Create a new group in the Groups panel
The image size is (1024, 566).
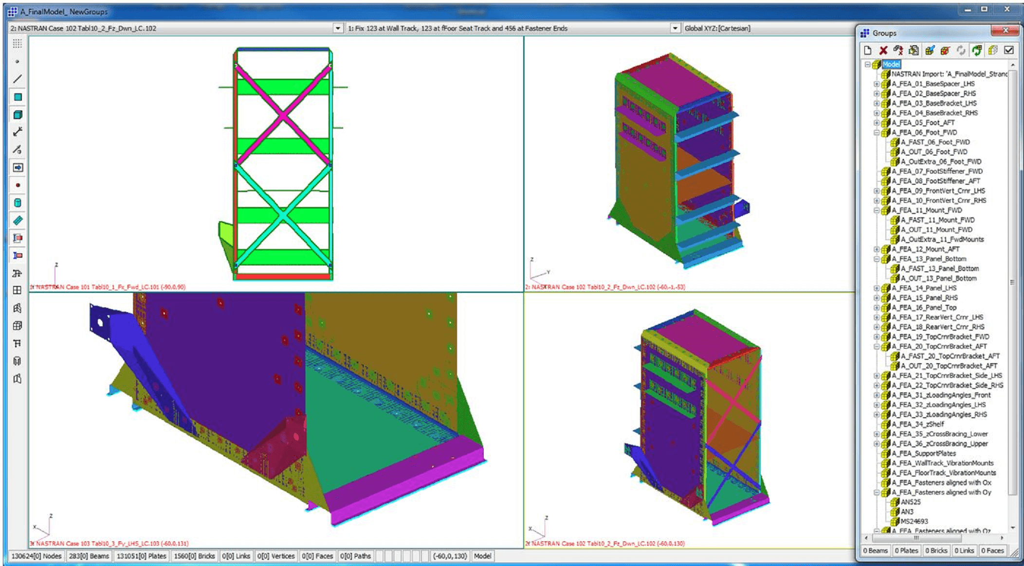point(867,51)
